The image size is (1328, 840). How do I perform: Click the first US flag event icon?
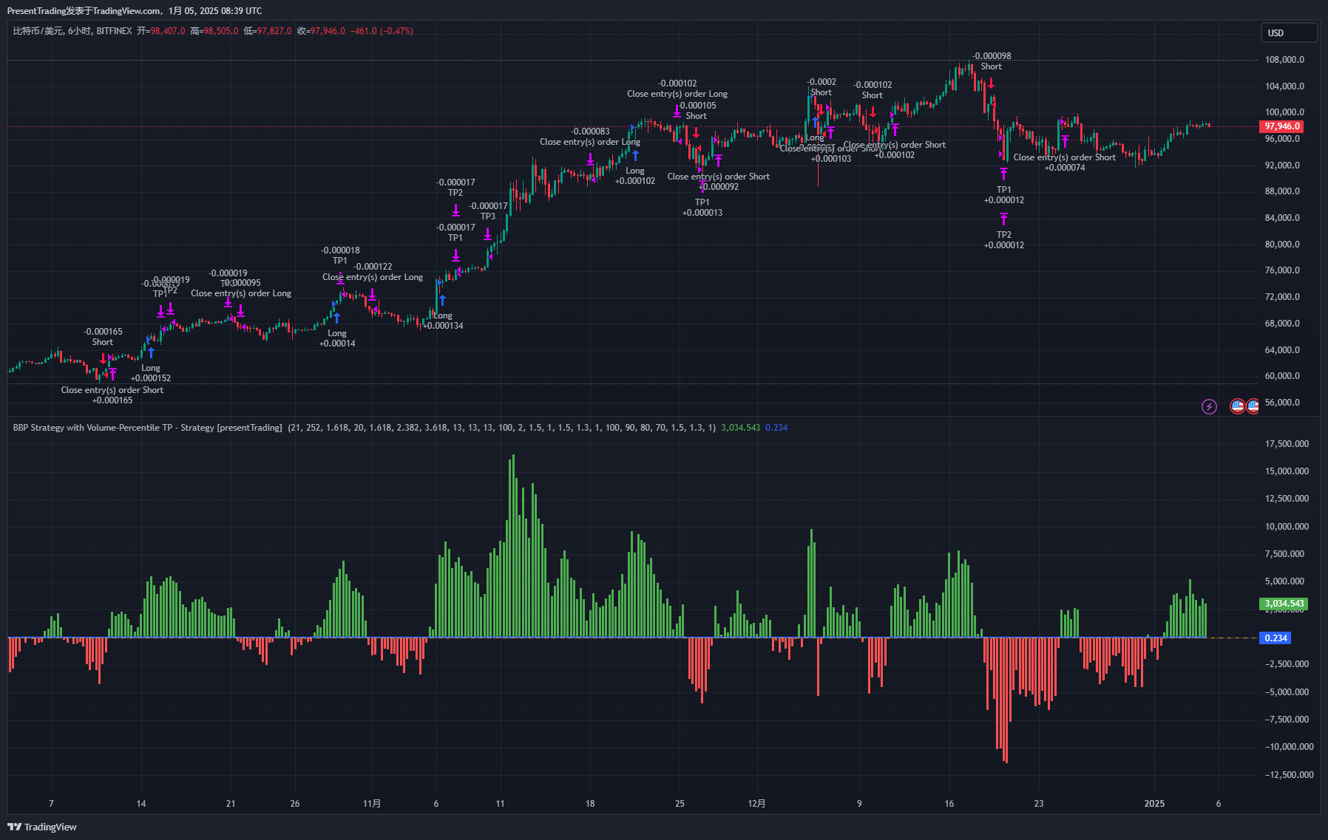[x=1237, y=406]
